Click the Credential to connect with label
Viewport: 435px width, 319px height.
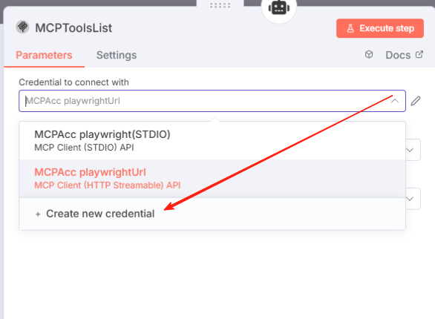[73, 82]
